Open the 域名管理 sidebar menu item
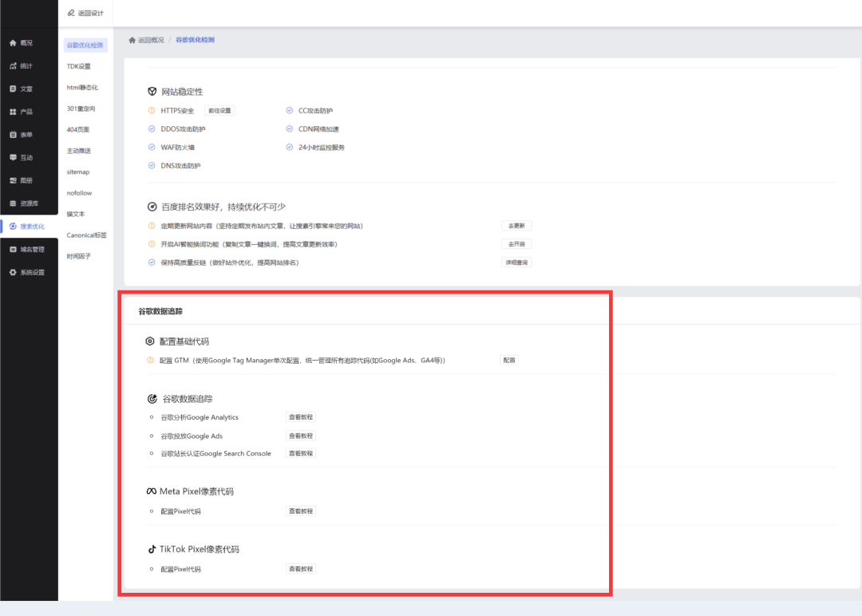Viewport: 862px width, 616px height. (x=32, y=249)
